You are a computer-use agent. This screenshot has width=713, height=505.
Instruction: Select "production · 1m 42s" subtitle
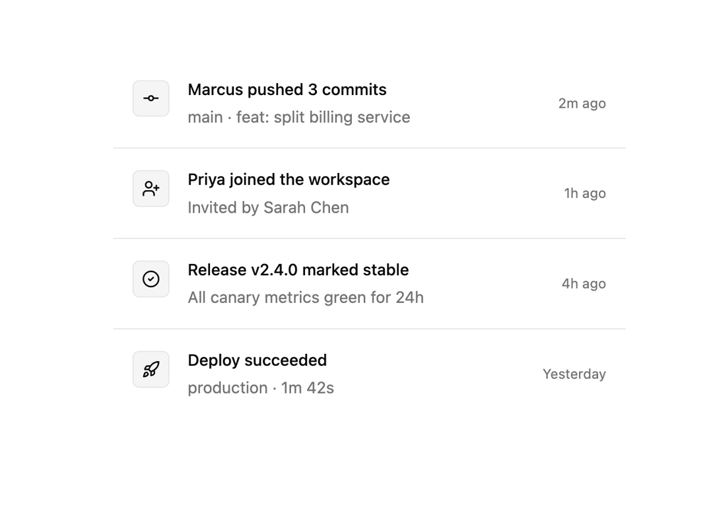(x=261, y=388)
